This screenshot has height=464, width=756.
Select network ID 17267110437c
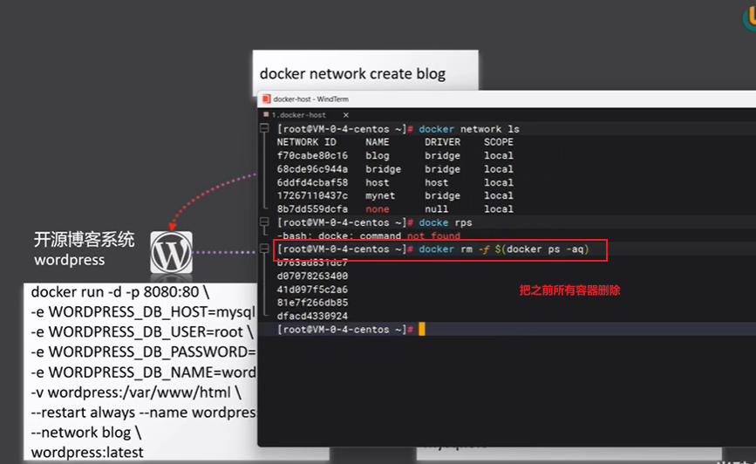click(312, 196)
